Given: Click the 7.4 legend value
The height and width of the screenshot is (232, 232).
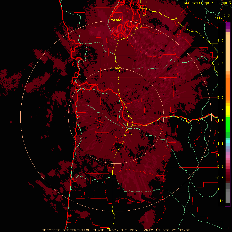Looking at the screenshot, I should point(220,63).
